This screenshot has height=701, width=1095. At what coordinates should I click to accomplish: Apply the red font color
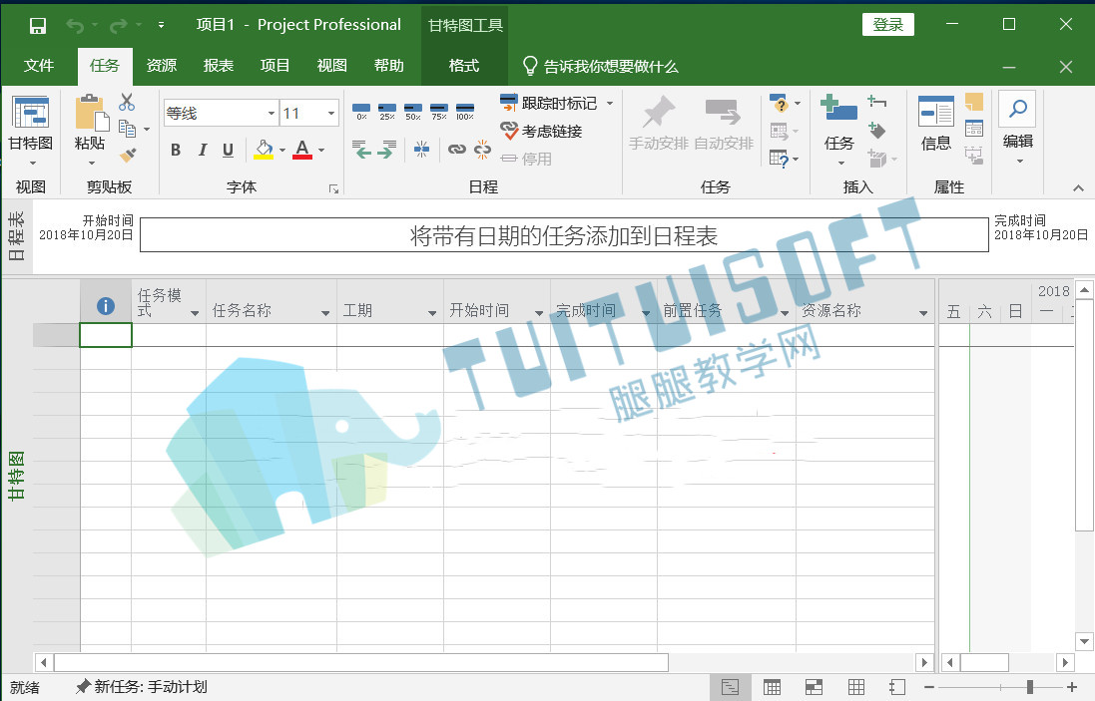302,150
